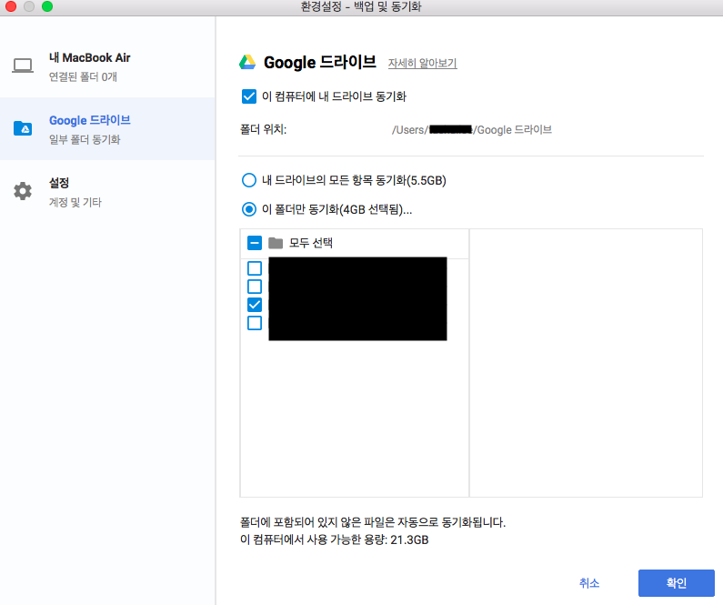This screenshot has width=723, height=605.
Task: Click the 연결된 폴더 0개 subtitle
Action: coord(83,76)
